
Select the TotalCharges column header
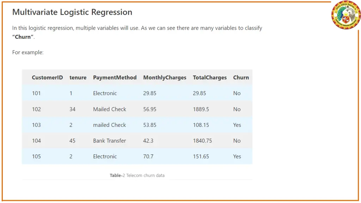coord(210,78)
